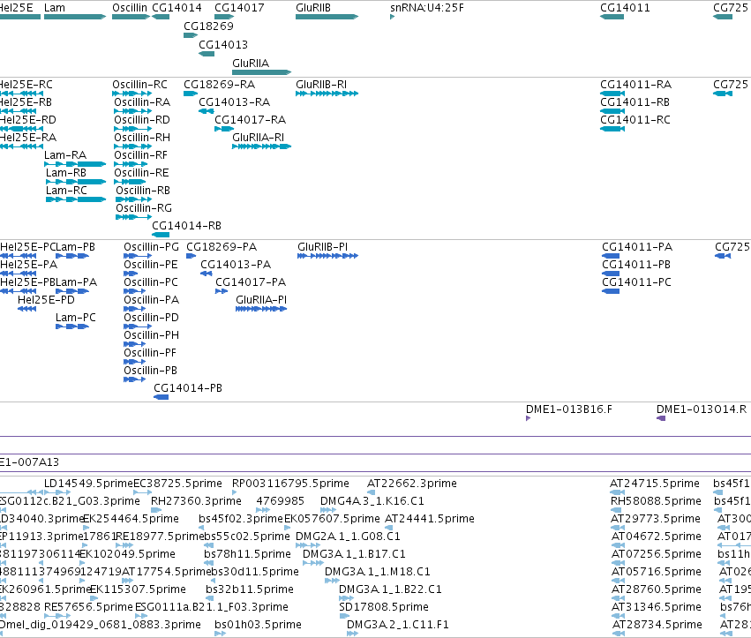Select the Oscillin-RA transcript label
Screen dimensions: 751x638
click(142, 102)
